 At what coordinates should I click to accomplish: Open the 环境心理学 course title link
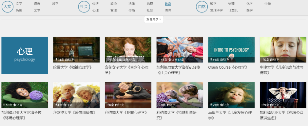point(21,116)
